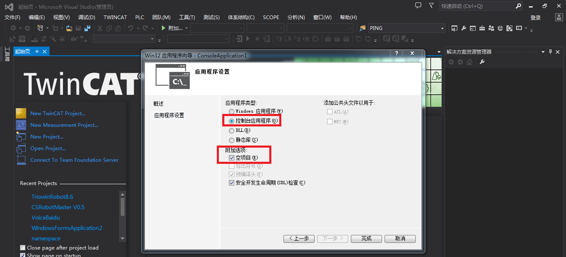Open the TWINCAT menu

tap(115, 17)
